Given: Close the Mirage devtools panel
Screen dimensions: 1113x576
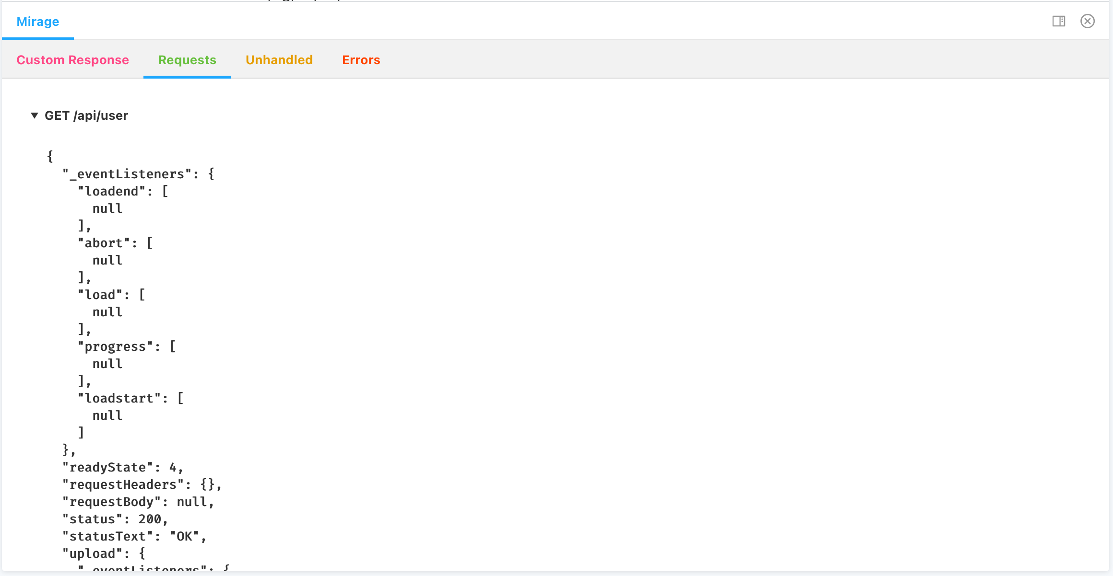Looking at the screenshot, I should [x=1088, y=21].
